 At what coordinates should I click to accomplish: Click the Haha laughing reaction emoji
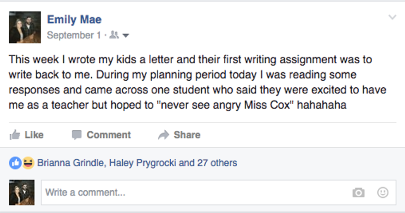click(x=28, y=163)
